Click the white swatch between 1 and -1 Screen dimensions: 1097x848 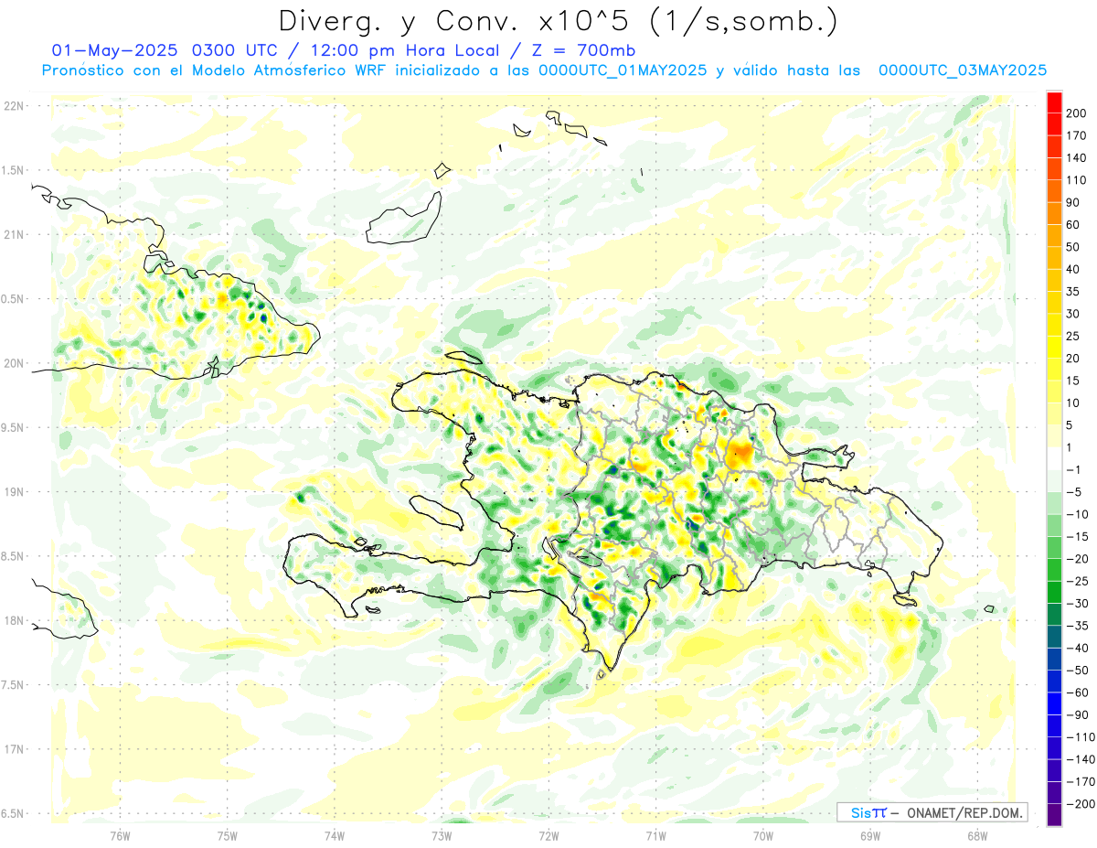[1054, 458]
